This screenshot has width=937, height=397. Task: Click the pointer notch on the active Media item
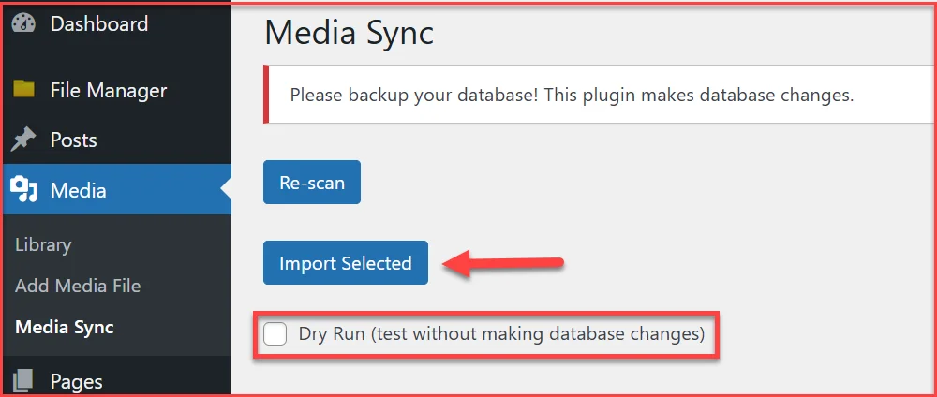[226, 190]
